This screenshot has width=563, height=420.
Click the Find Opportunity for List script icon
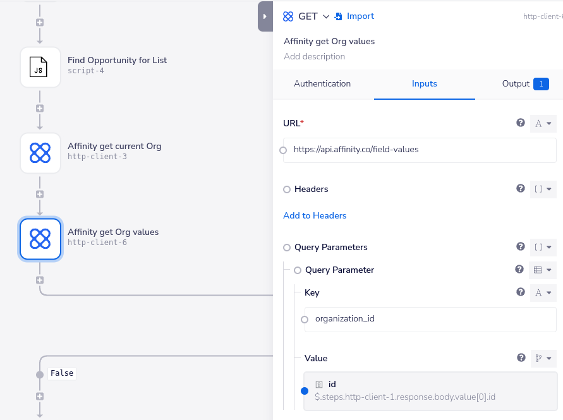pos(40,67)
